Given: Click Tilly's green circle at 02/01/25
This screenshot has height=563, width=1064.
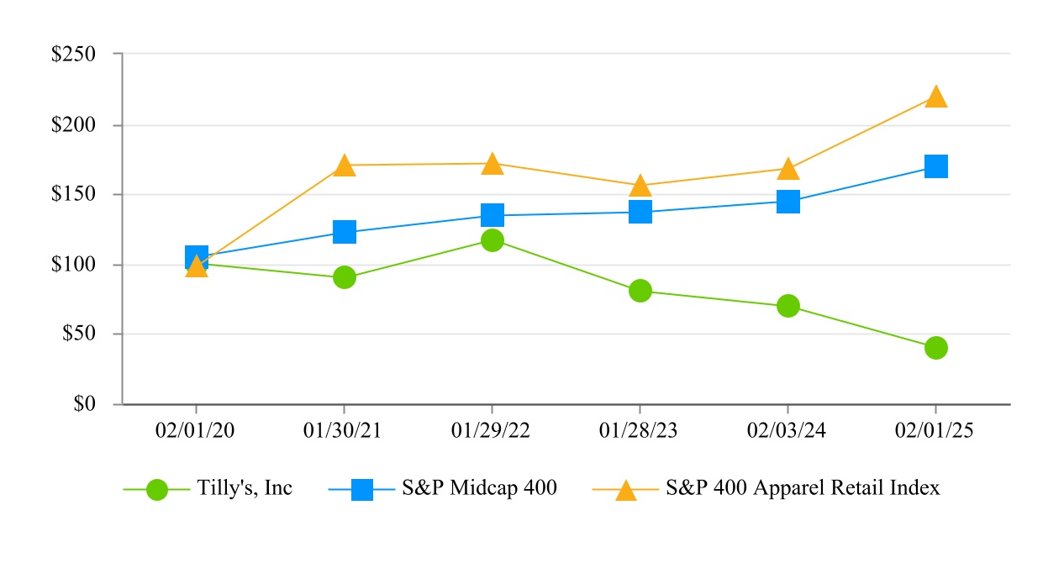Looking at the screenshot, I should click(x=935, y=348).
